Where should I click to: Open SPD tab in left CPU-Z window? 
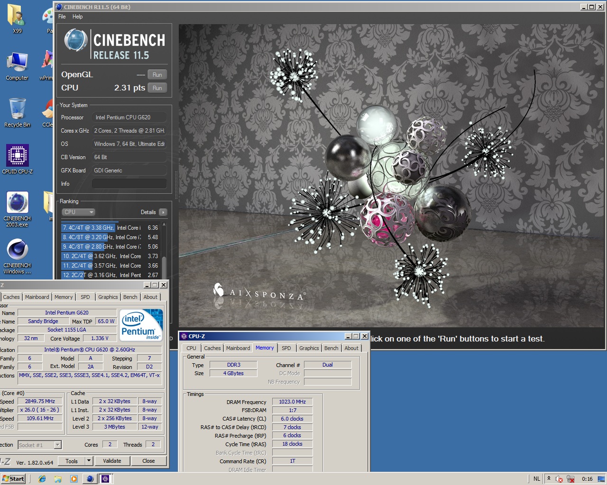click(x=85, y=297)
